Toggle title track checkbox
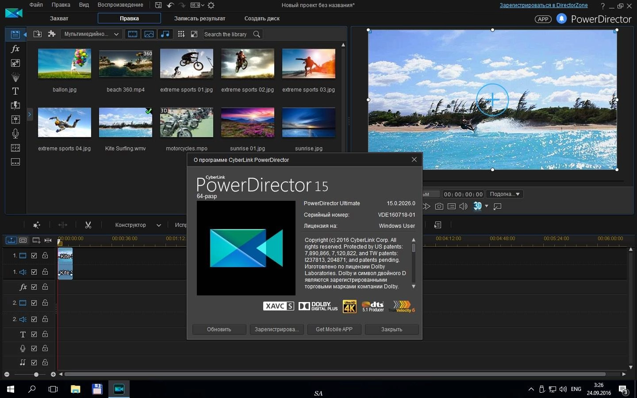 (34, 334)
